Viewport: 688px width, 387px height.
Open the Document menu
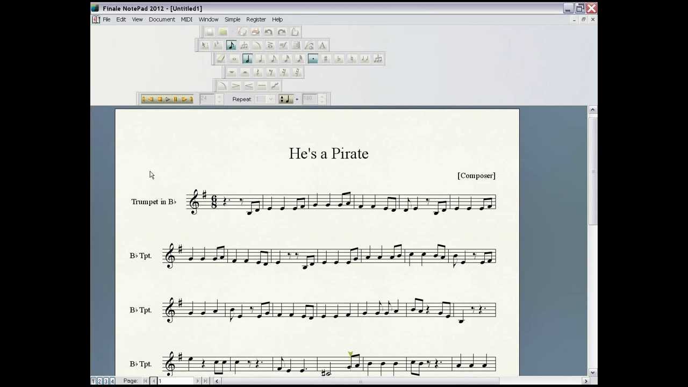click(162, 19)
